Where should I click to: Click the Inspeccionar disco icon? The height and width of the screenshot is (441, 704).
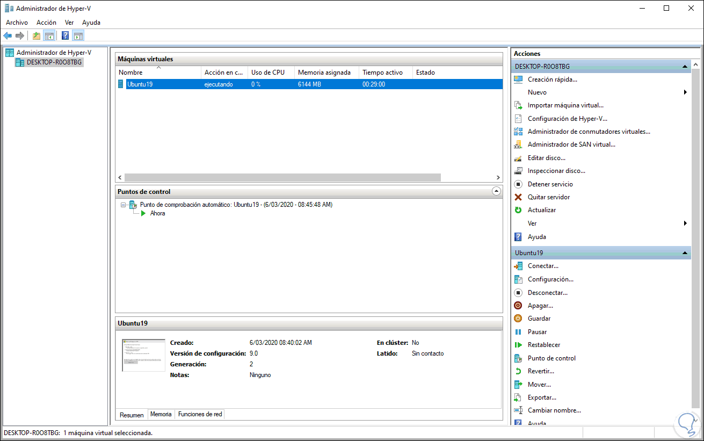pyautogui.click(x=518, y=171)
